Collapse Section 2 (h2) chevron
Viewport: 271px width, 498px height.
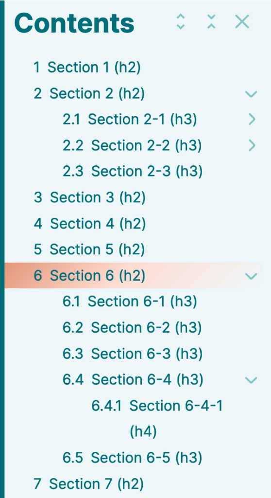(x=251, y=94)
